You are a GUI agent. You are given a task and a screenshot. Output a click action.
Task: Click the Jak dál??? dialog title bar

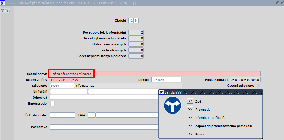211,92
